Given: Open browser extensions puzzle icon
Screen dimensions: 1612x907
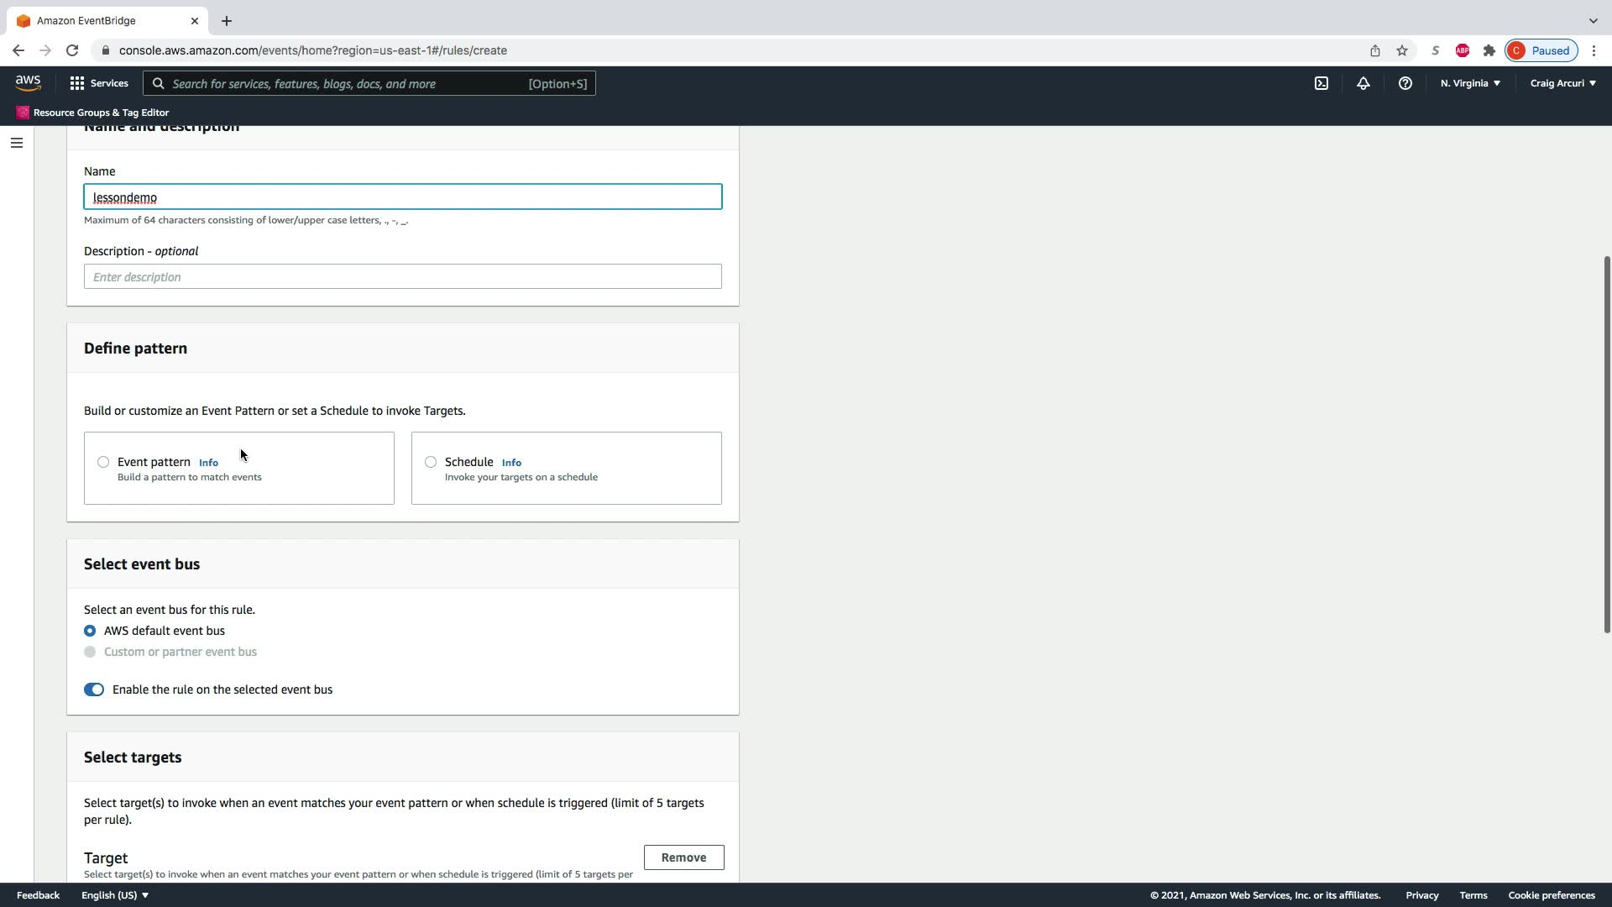Looking at the screenshot, I should point(1489,50).
